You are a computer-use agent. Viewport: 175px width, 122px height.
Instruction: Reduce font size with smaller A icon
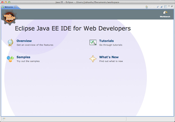coord(158,7)
